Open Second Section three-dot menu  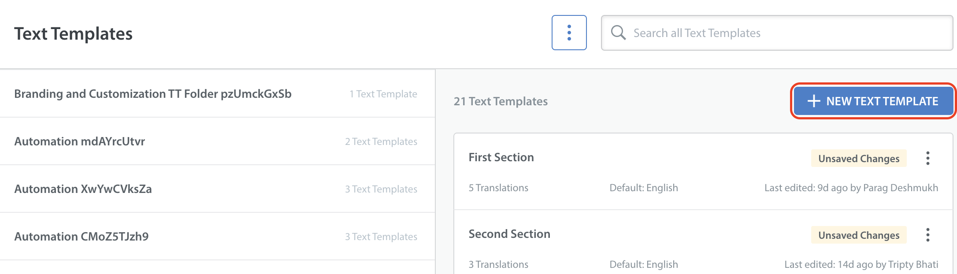tap(927, 235)
